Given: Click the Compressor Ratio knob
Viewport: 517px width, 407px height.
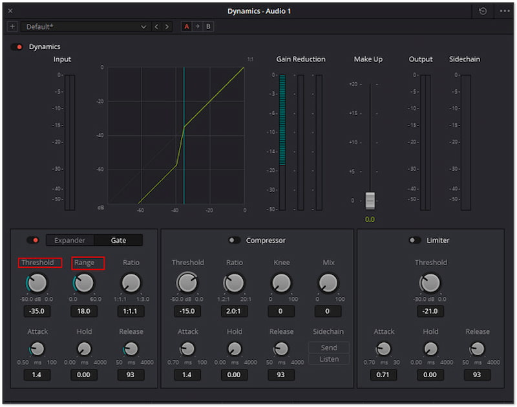Looking at the screenshot, I should point(234,283).
